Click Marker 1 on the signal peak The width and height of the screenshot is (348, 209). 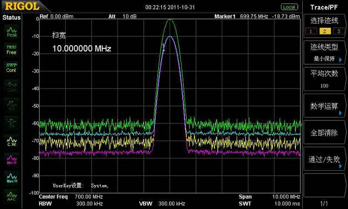[x=163, y=47]
